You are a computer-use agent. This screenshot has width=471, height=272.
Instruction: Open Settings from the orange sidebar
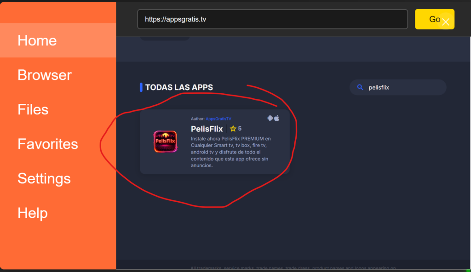[44, 178]
